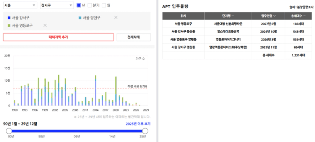The height and width of the screenshot is (142, 315).
Task: Click the left handle of the period slider
Action: click(x=9, y=131)
